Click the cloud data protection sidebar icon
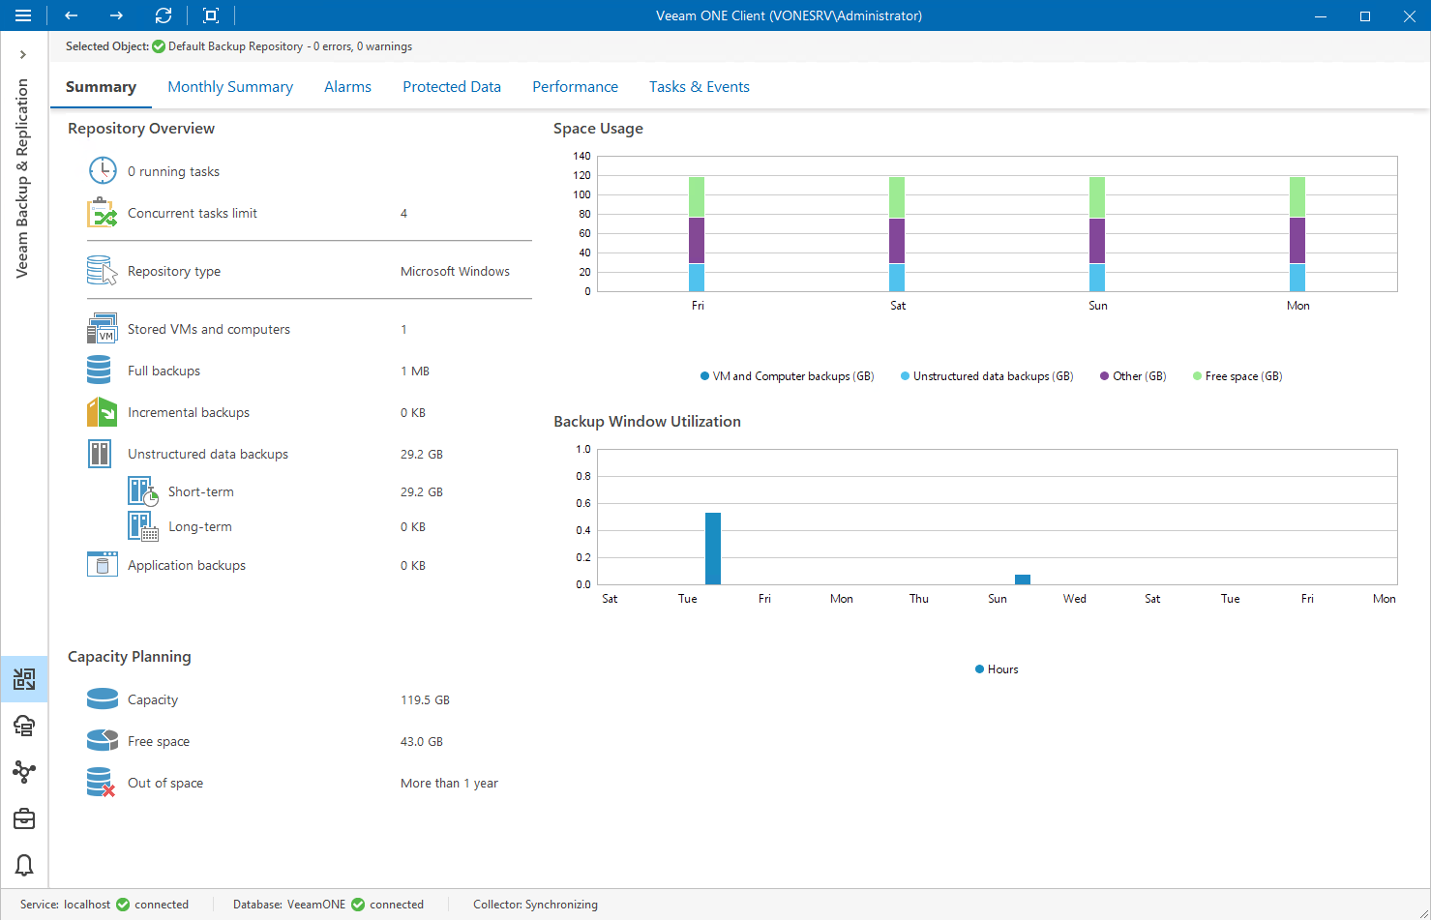The image size is (1431, 921). click(x=24, y=726)
